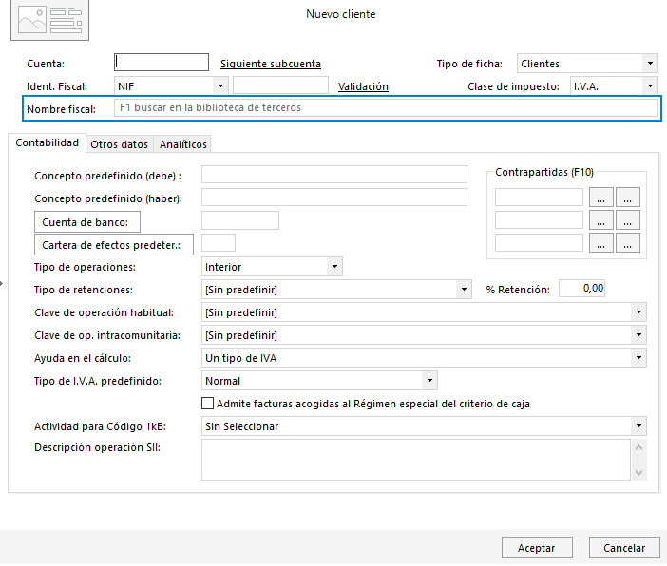
Task: Click the Validación link
Action: 363,86
